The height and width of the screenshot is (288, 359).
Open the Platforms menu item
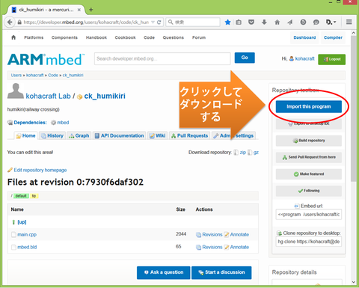coord(34,37)
